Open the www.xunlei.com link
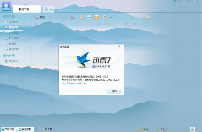The height and width of the screenshot is (132, 202). [x=74, y=84]
